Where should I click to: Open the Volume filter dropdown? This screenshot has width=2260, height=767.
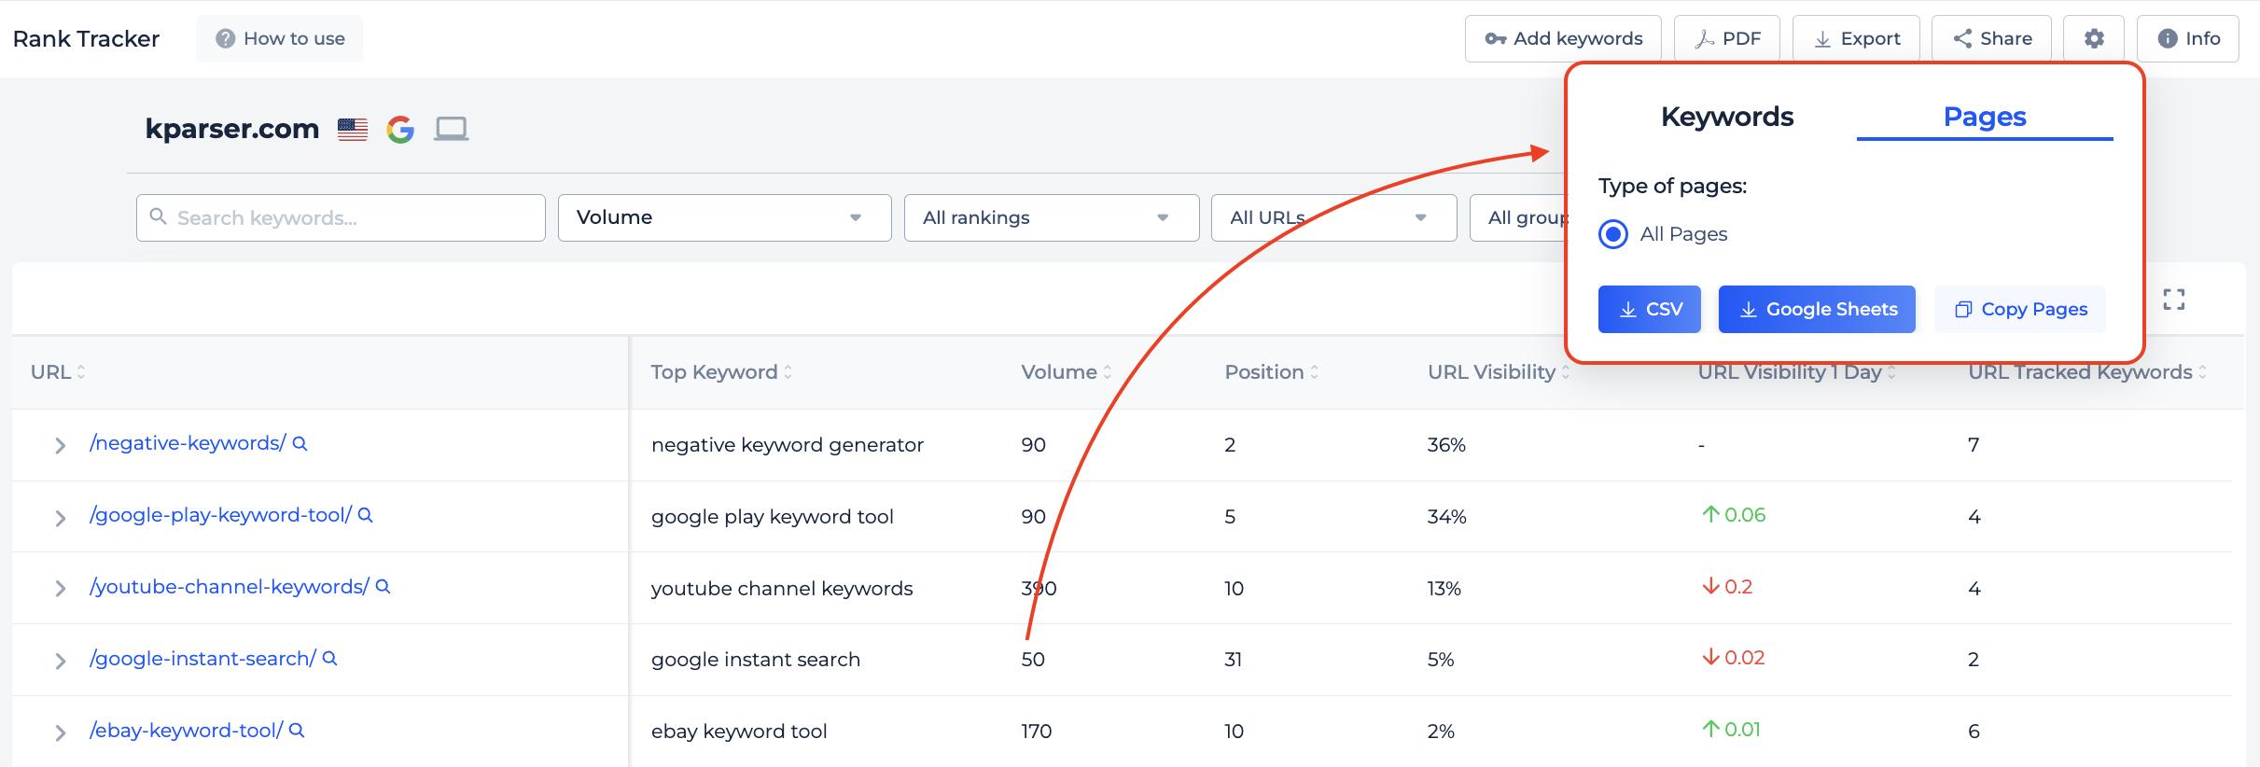(x=724, y=217)
